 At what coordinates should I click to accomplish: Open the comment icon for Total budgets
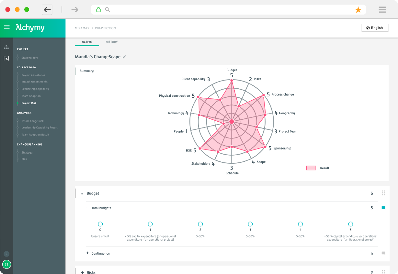383,208
